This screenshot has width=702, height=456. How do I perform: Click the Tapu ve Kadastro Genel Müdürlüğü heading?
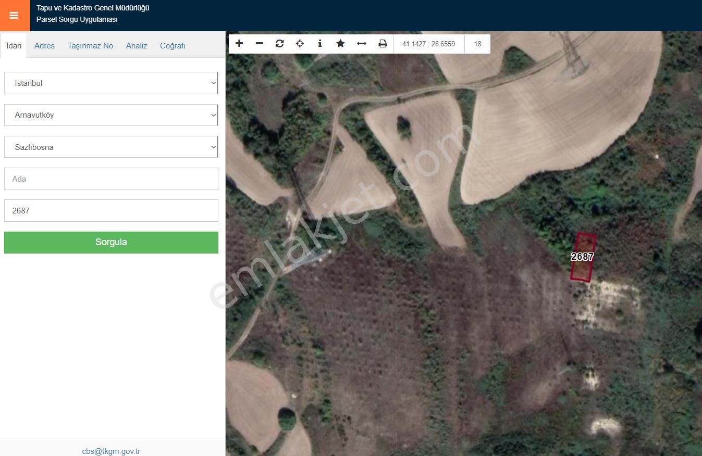click(x=93, y=8)
